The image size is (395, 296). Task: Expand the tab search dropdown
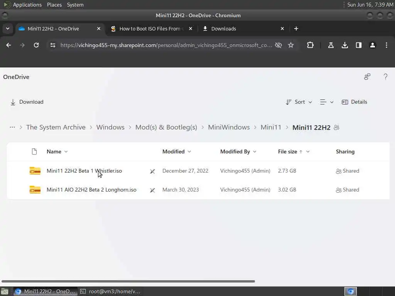8,29
